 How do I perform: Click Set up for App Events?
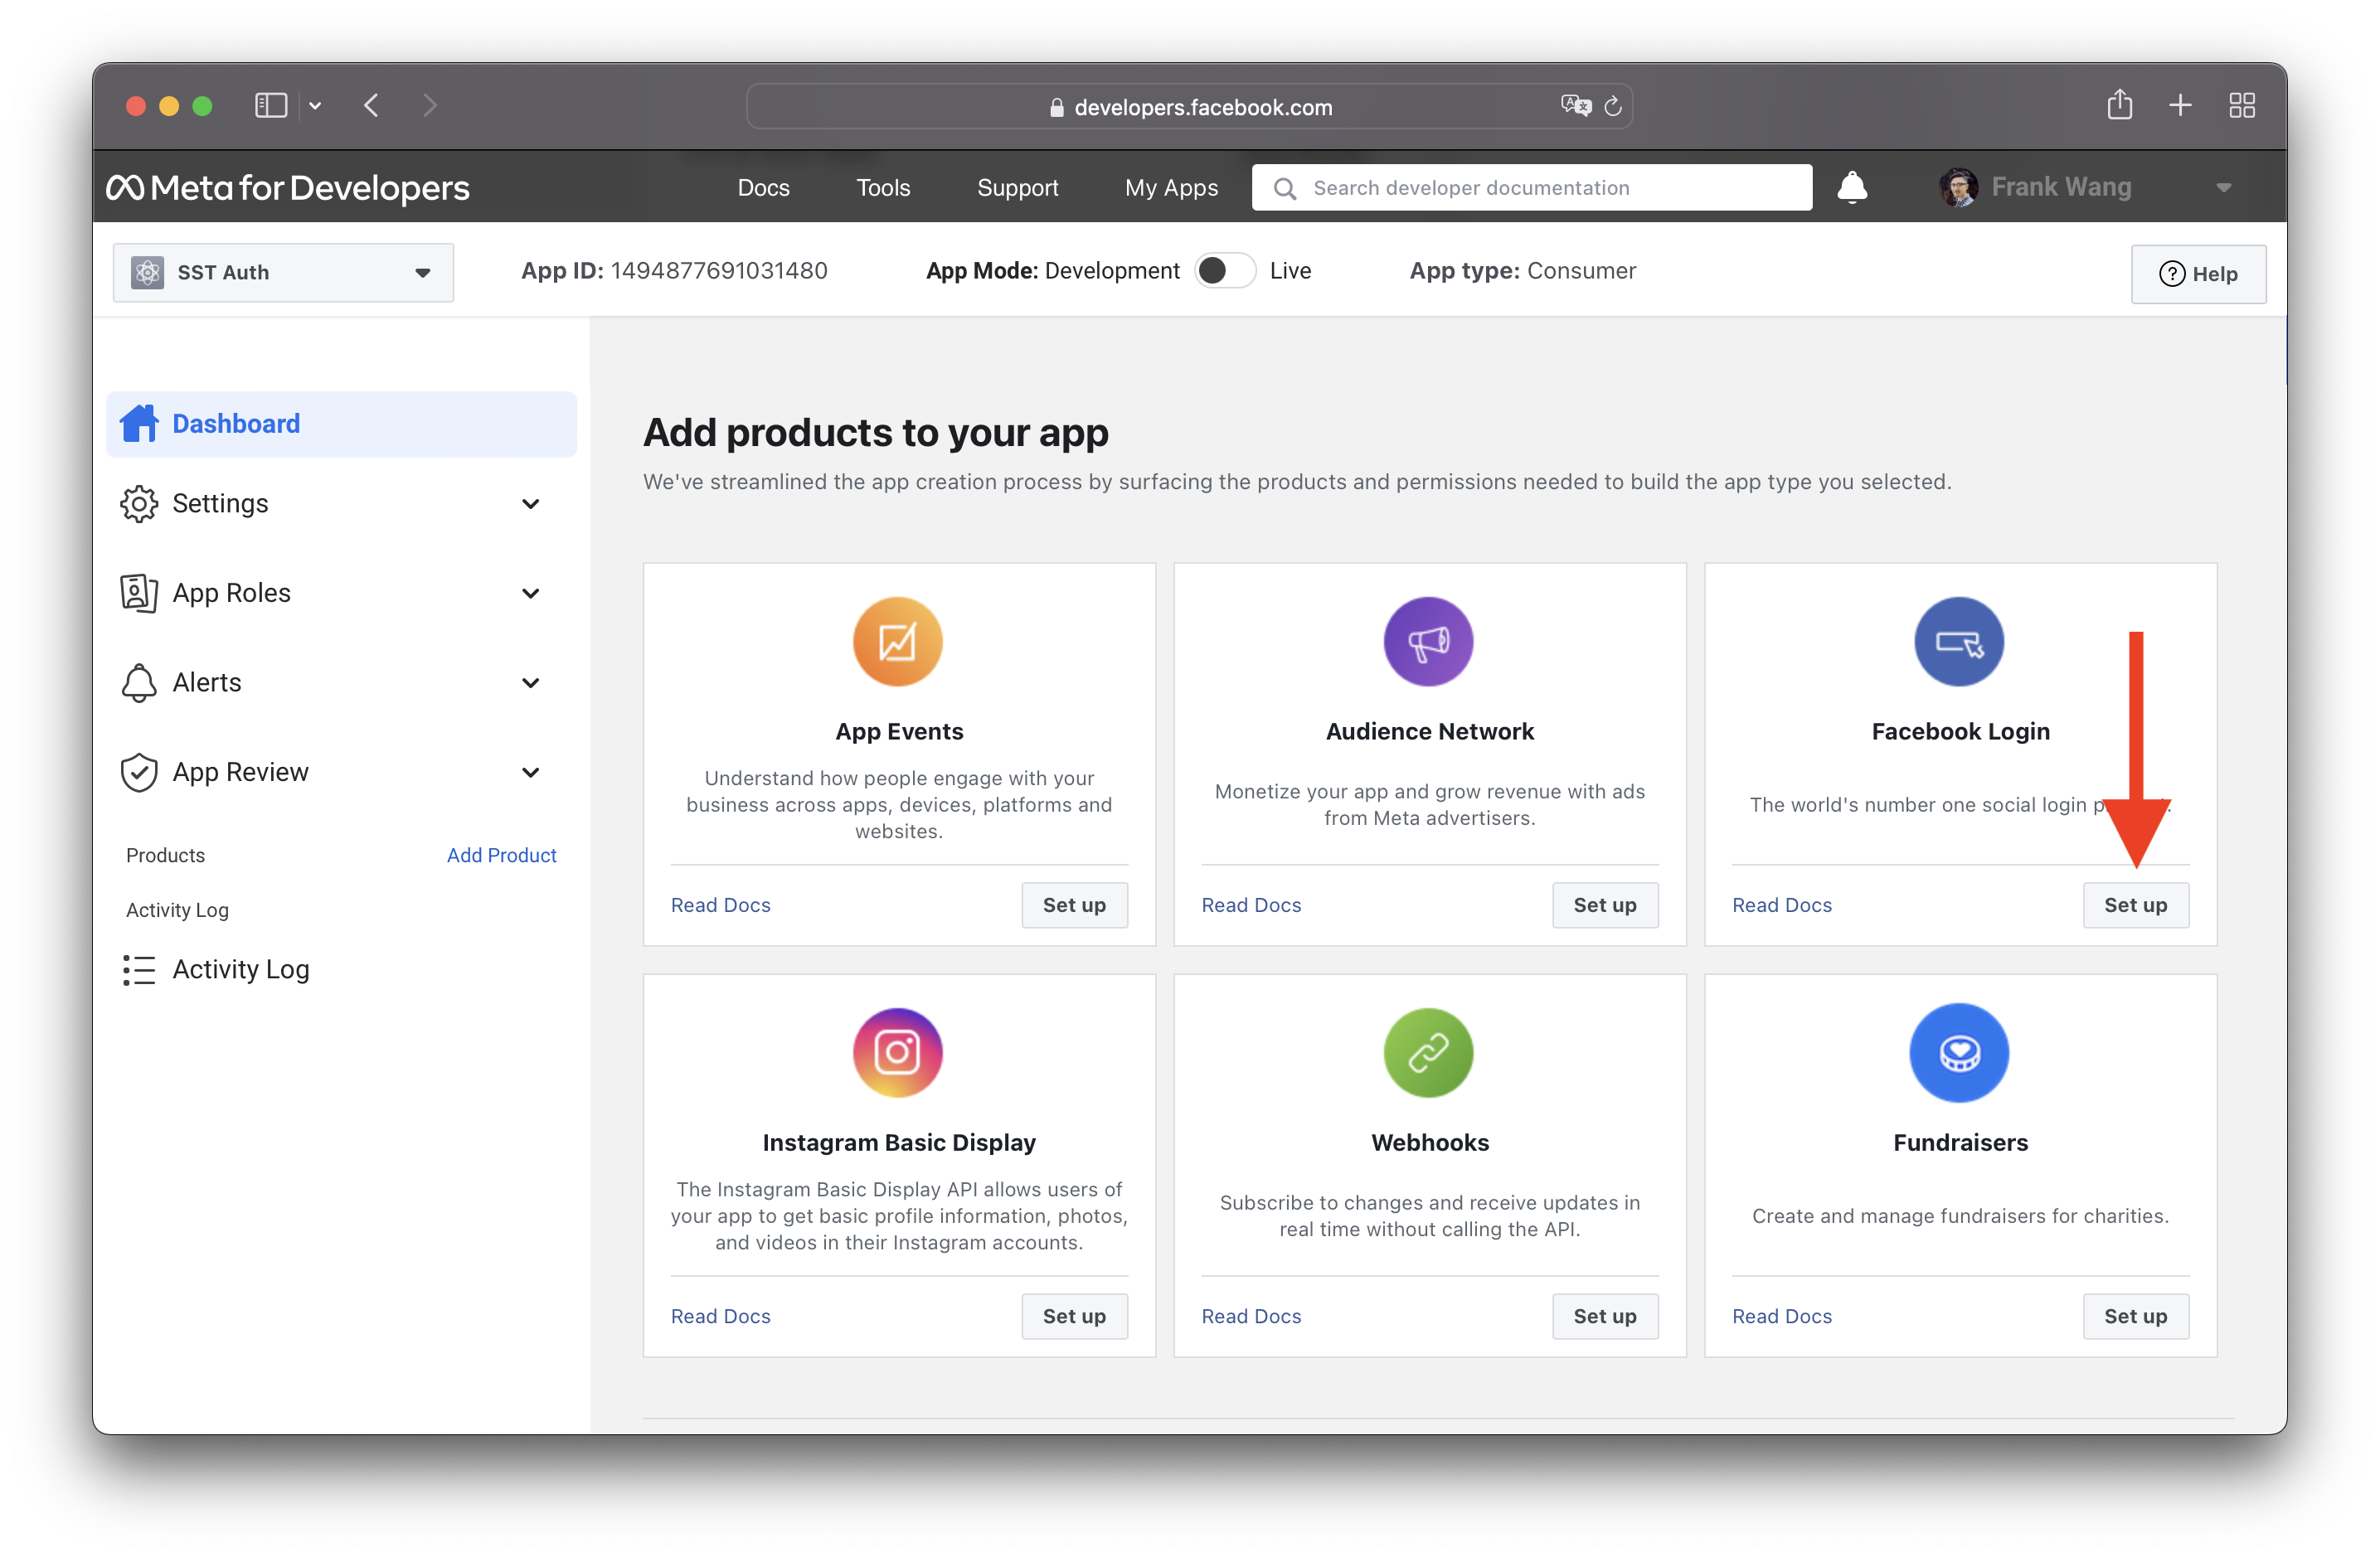point(1074,904)
